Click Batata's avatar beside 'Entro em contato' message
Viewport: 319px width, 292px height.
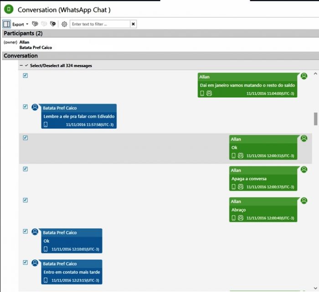pos(35,263)
